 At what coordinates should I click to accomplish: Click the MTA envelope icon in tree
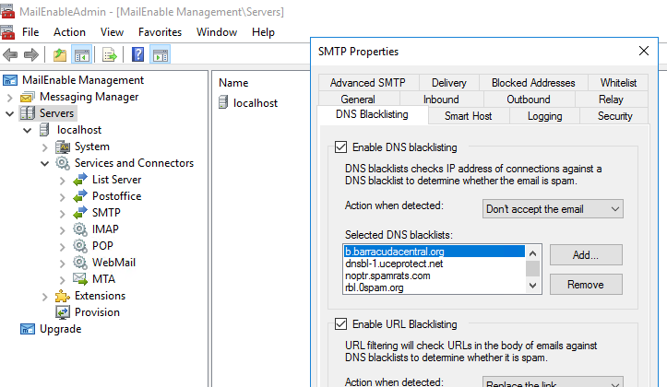(80, 279)
